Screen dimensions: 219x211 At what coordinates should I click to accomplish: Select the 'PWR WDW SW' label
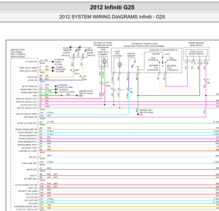(x=30, y=117)
